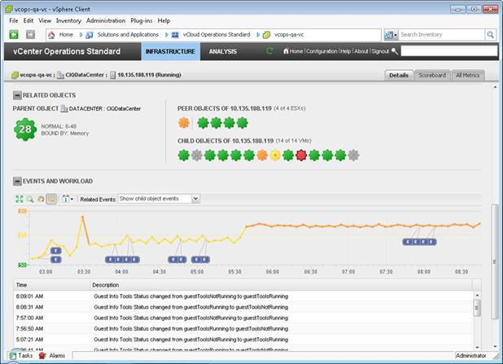Image resolution: width=503 pixels, height=364 pixels.
Task: Click the four-event marker group near 04:00
Action: 122,259
